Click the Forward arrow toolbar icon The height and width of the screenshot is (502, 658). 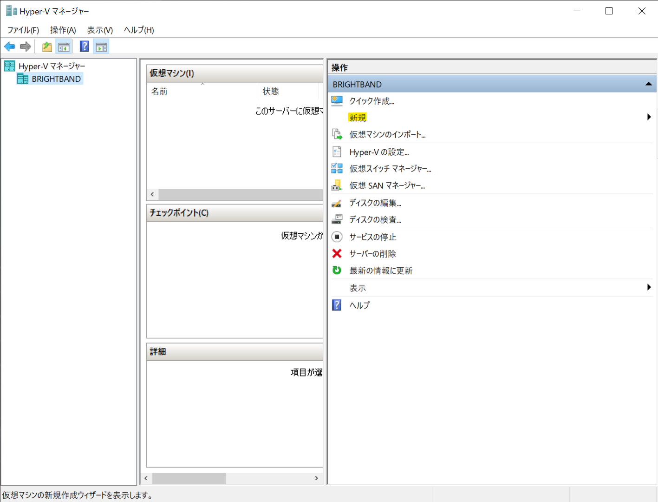26,46
